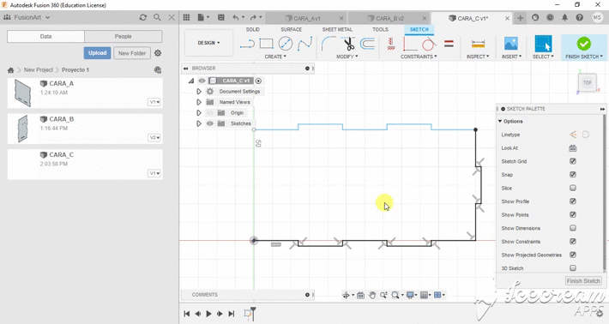609x324 pixels.
Task: Click the Insert image icon
Action: (x=510, y=44)
